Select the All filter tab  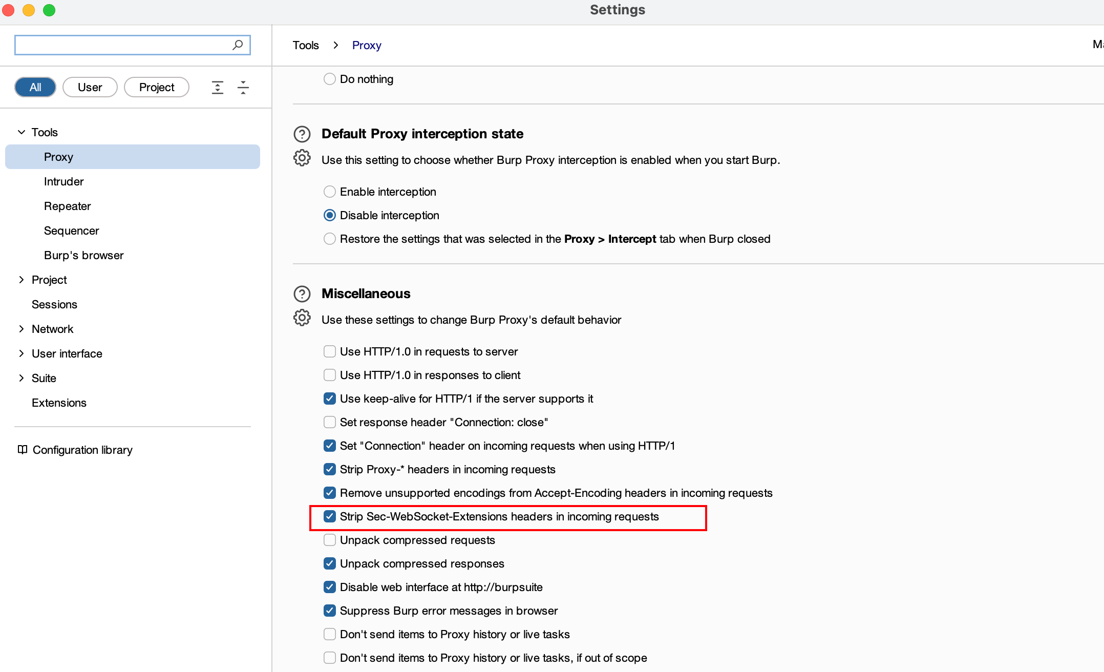tap(35, 87)
